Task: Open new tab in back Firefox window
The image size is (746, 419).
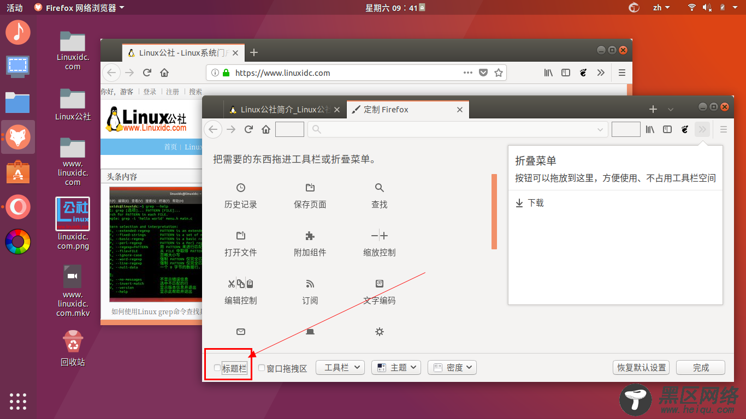Action: pyautogui.click(x=254, y=52)
